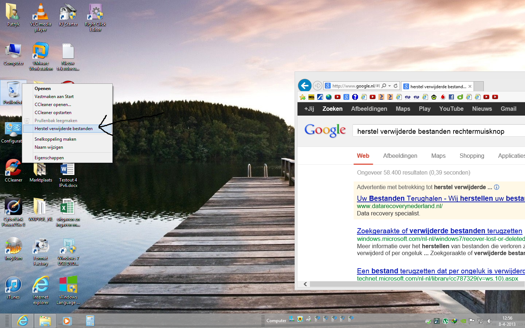Screen dimensions: 525x328
Task: Open Internet Explorer from the taskbar
Action: click(x=23, y=321)
